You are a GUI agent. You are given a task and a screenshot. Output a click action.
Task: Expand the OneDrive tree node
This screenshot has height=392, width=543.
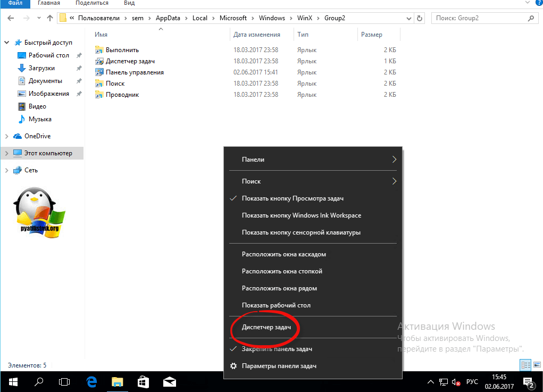6,136
